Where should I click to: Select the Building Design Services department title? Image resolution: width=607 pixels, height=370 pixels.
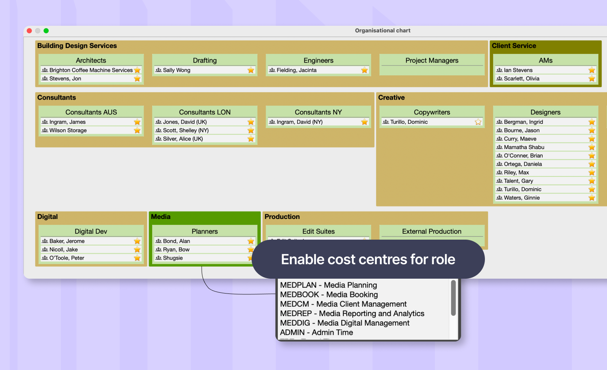[x=77, y=46]
